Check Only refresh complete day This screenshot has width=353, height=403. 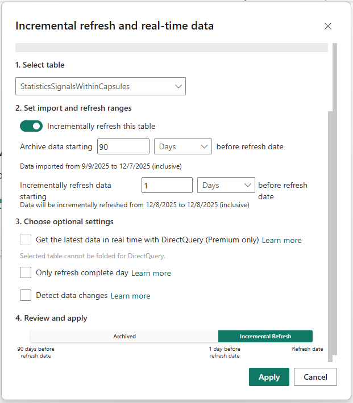(26, 272)
